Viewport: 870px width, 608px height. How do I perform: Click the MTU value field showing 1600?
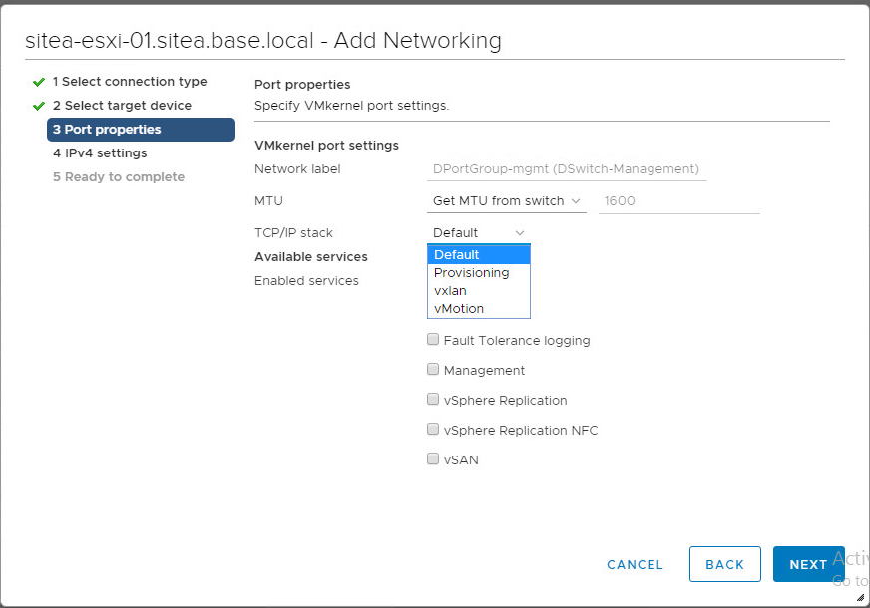(x=678, y=201)
